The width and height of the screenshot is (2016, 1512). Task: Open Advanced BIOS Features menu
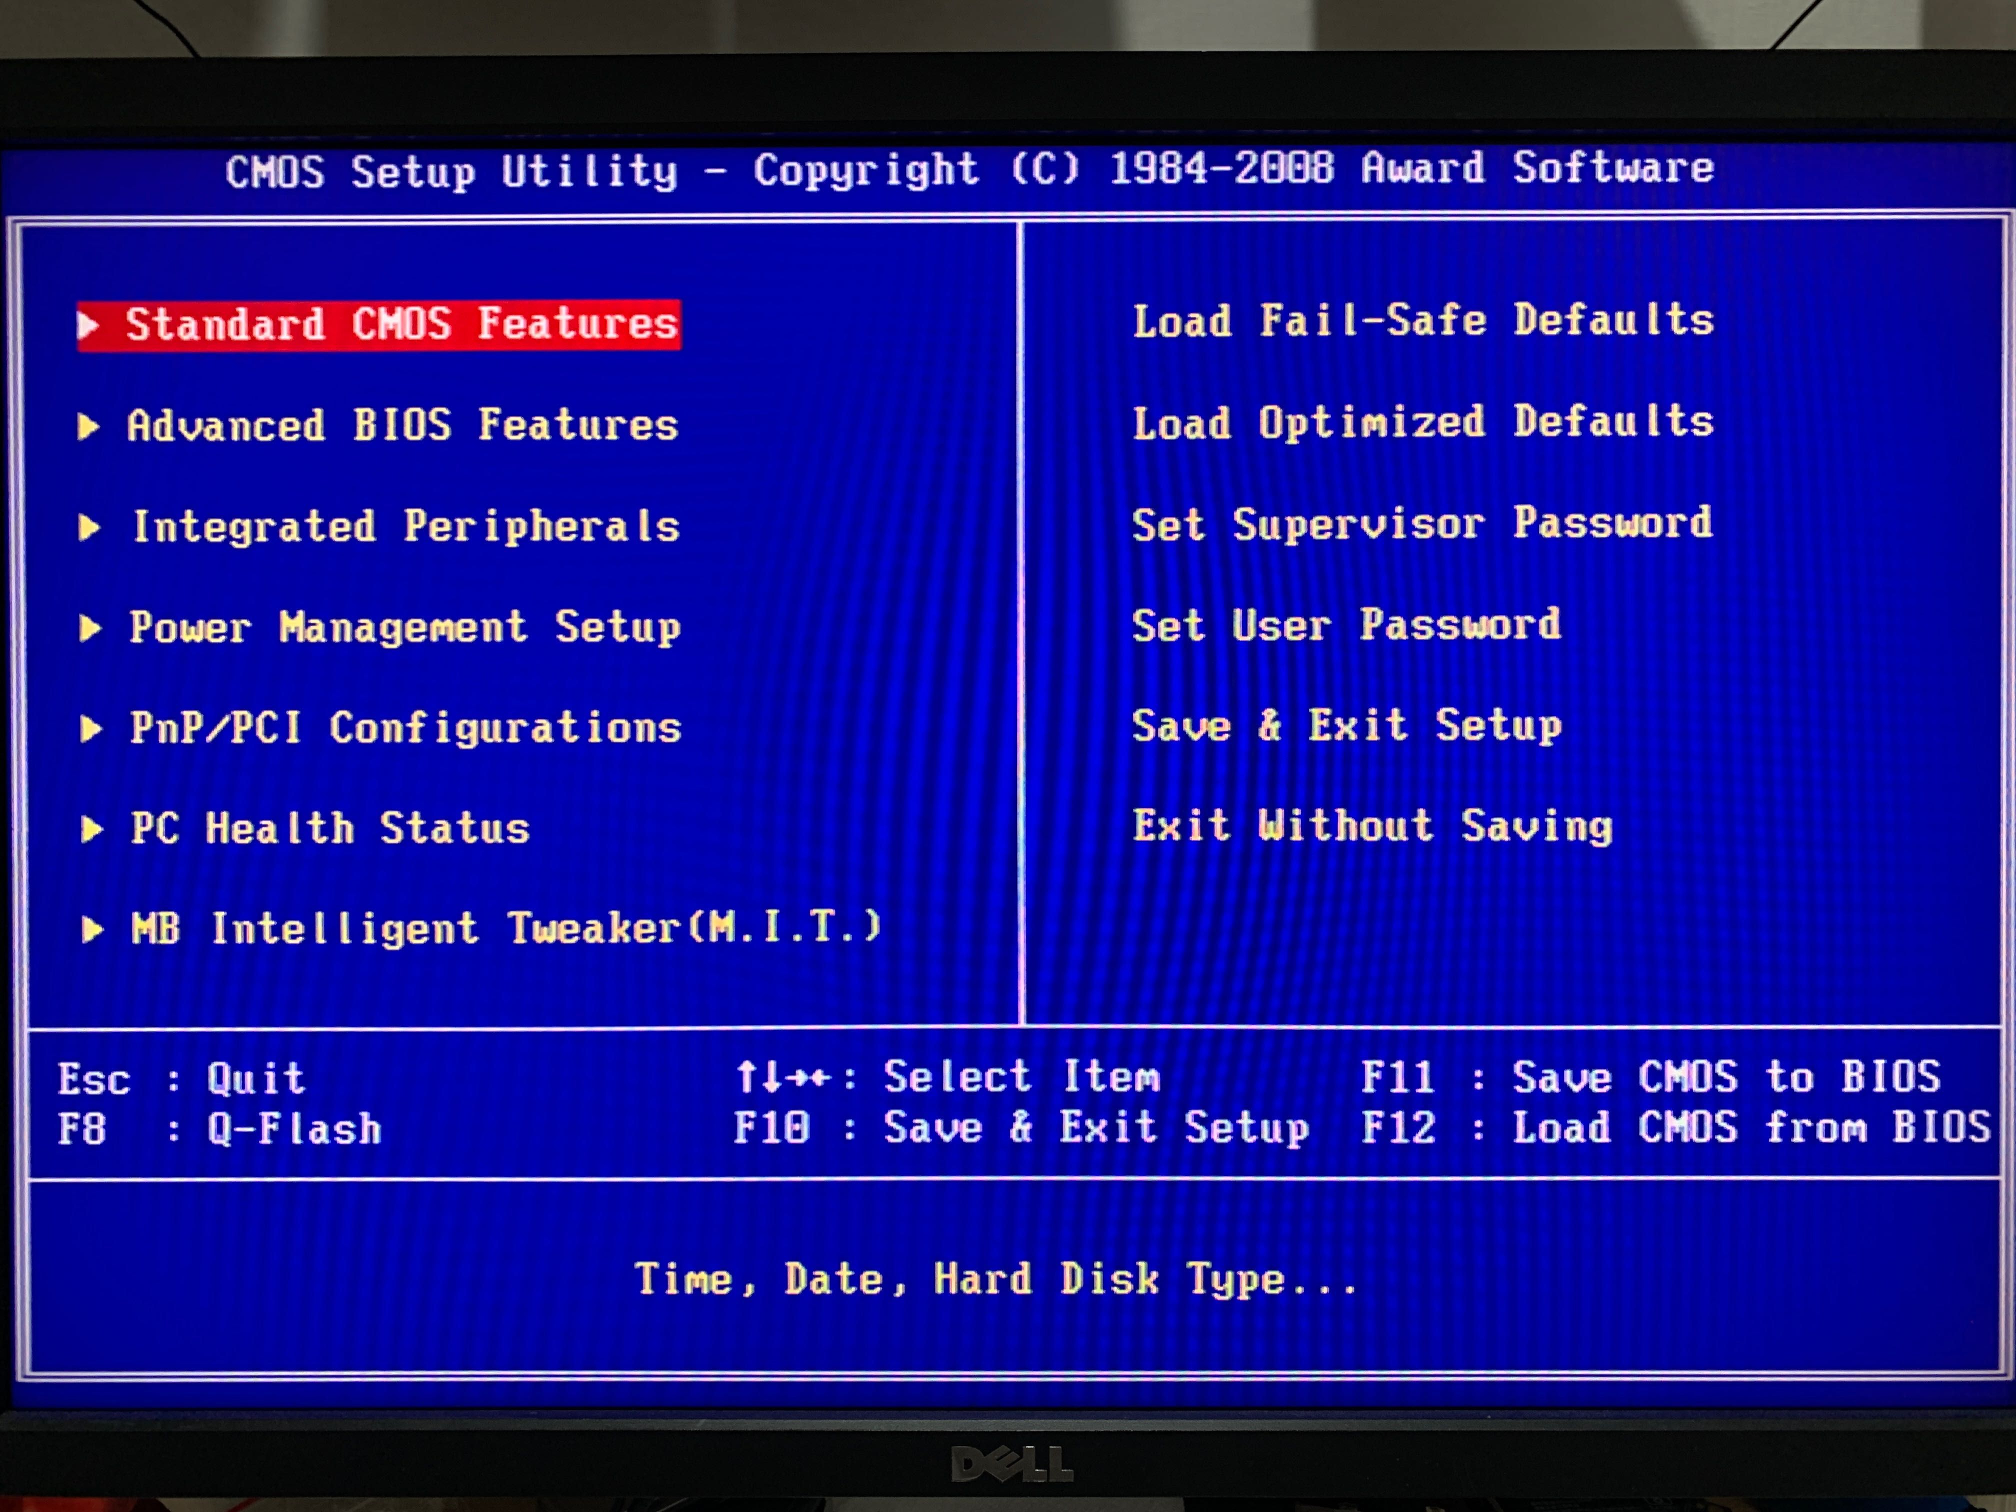(403, 425)
